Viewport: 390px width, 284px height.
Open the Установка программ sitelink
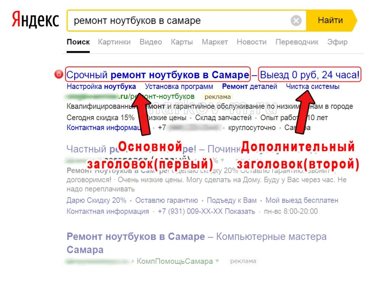coord(179,86)
